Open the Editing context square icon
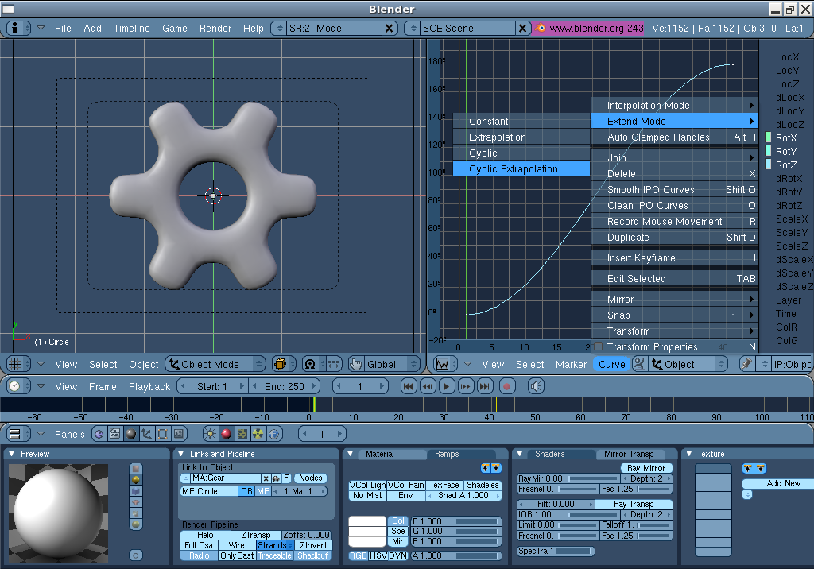Image resolution: width=814 pixels, height=569 pixels. (162, 433)
